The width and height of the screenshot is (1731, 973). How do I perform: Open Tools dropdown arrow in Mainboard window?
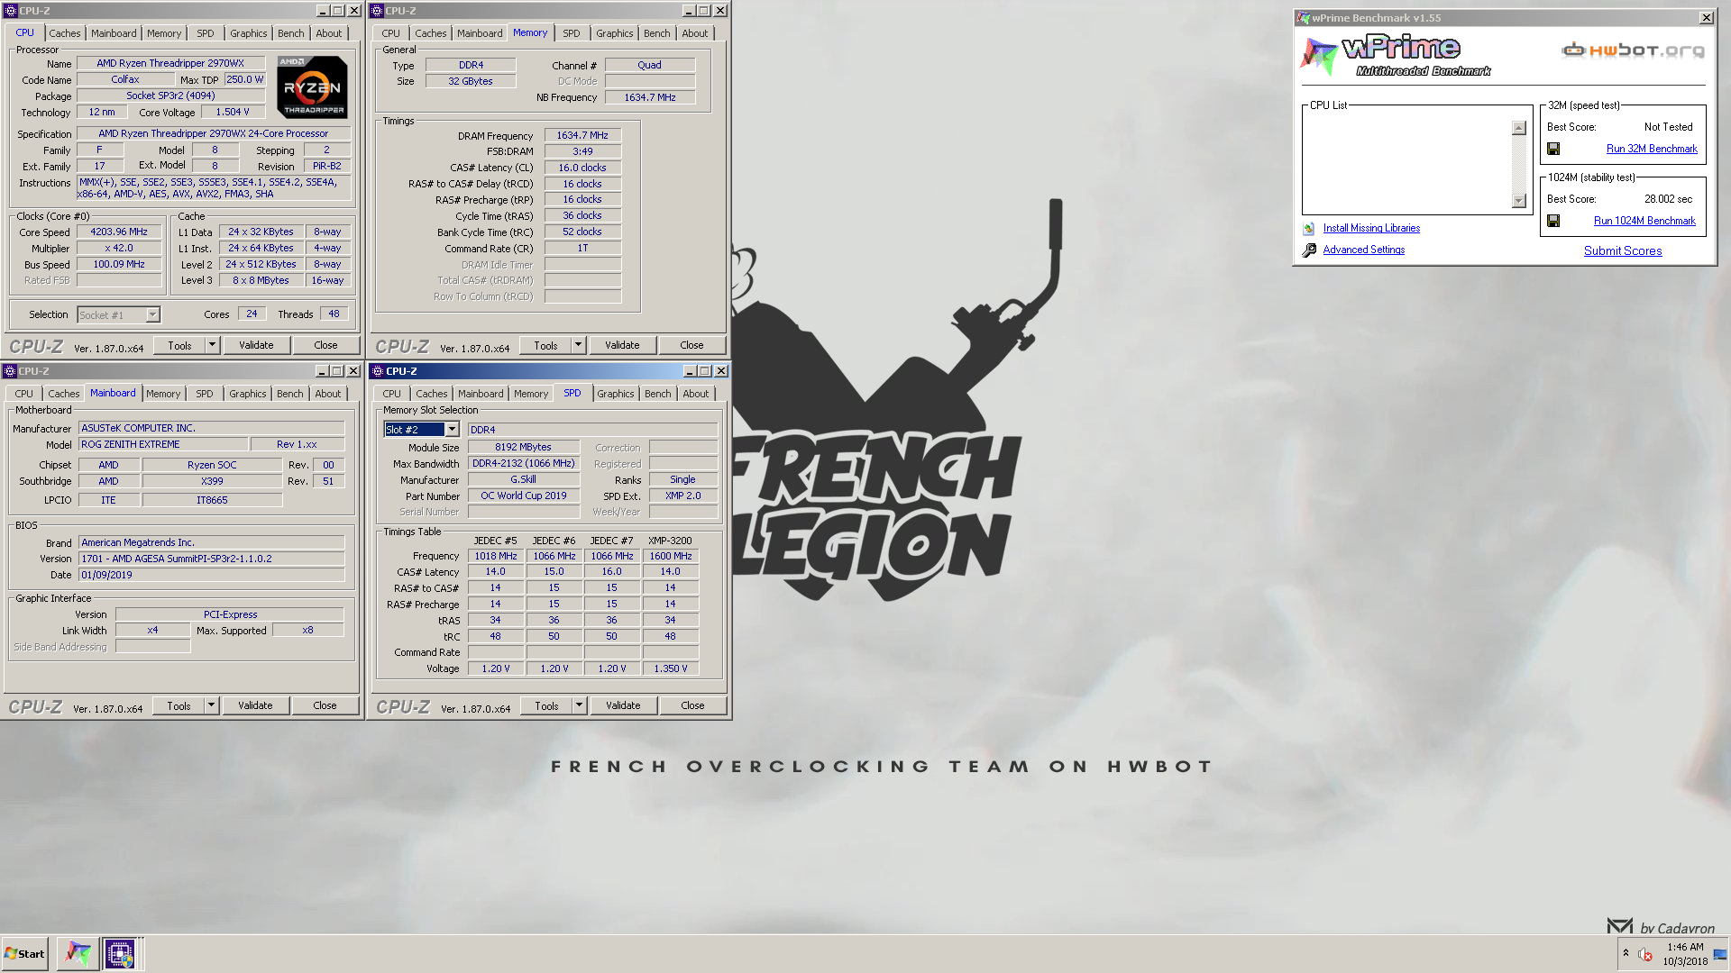[212, 705]
